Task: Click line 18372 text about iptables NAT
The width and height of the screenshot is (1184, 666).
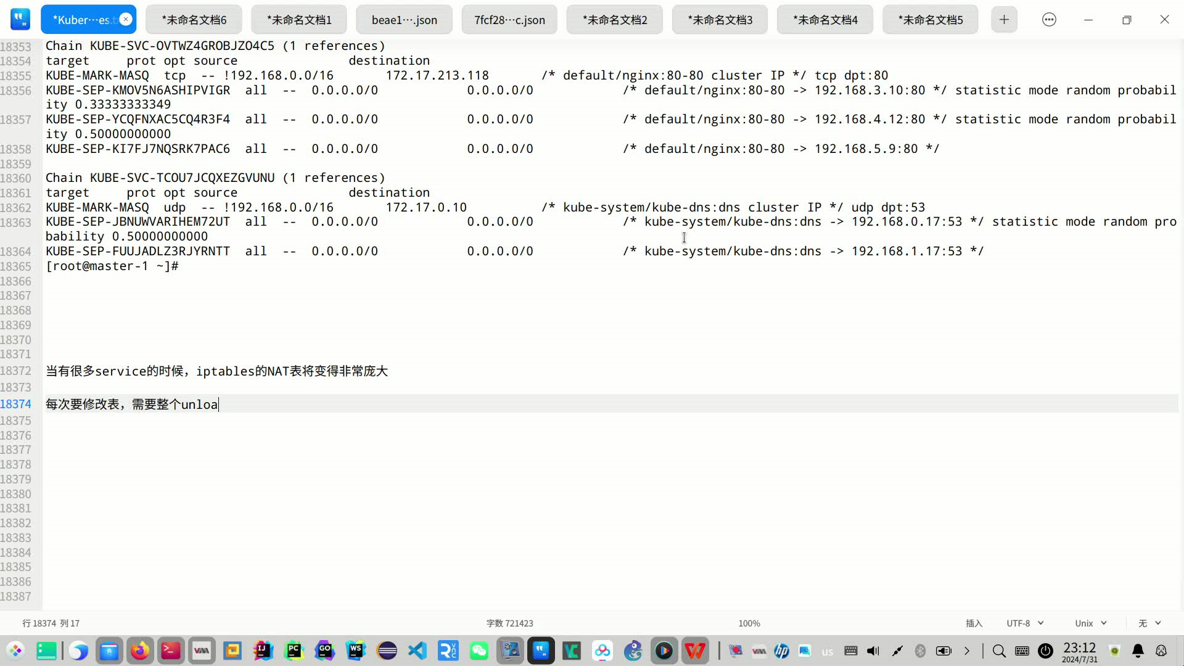Action: pyautogui.click(x=216, y=371)
